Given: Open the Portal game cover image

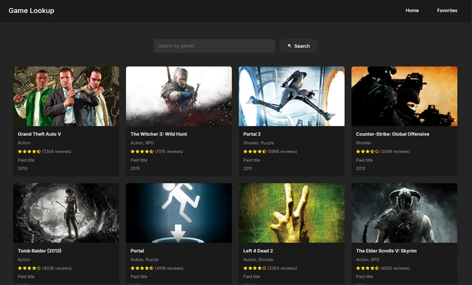Looking at the screenshot, I should pyautogui.click(x=179, y=213).
